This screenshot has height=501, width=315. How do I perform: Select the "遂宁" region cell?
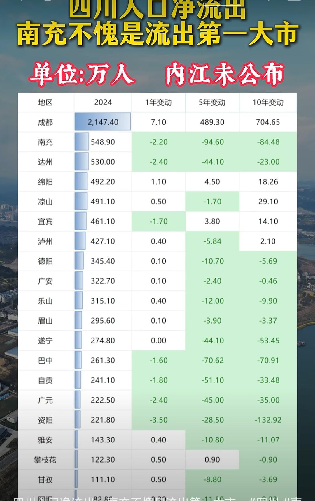point(45,340)
